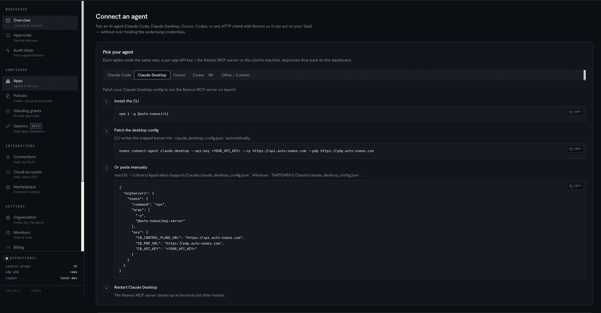
Task: Copy the mcpServers JSON snippet
Action: click(x=575, y=186)
